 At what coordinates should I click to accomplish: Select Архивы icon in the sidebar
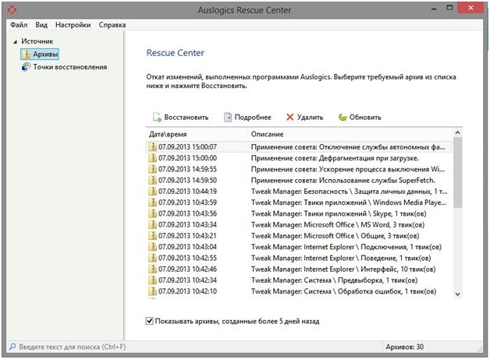(27, 54)
